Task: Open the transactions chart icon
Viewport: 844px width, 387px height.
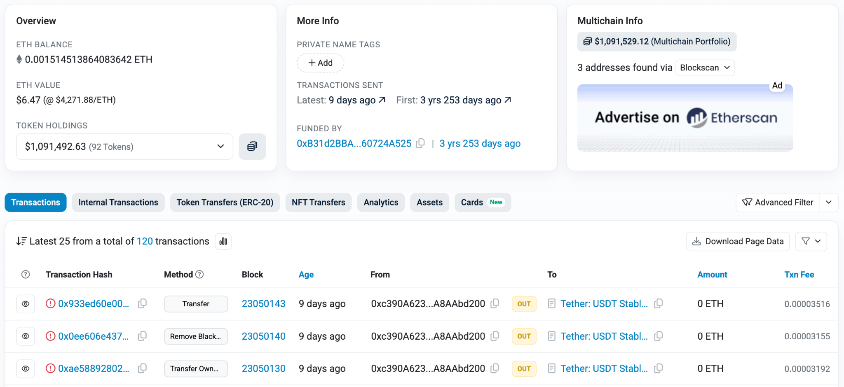Action: pyautogui.click(x=223, y=241)
